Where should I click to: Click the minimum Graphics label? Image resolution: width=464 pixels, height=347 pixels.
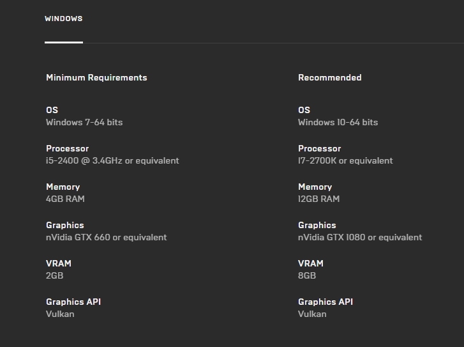pos(65,225)
